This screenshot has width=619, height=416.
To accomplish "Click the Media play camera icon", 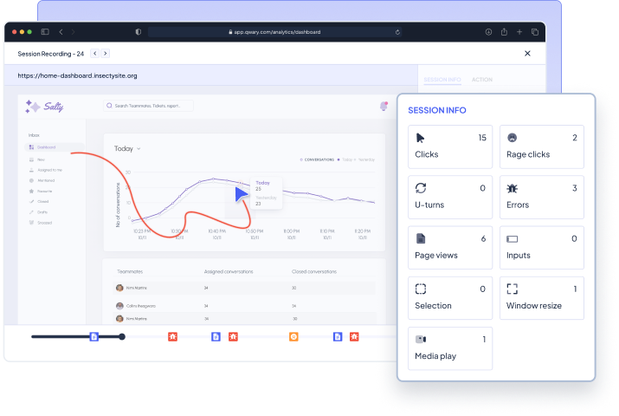I will pos(421,339).
